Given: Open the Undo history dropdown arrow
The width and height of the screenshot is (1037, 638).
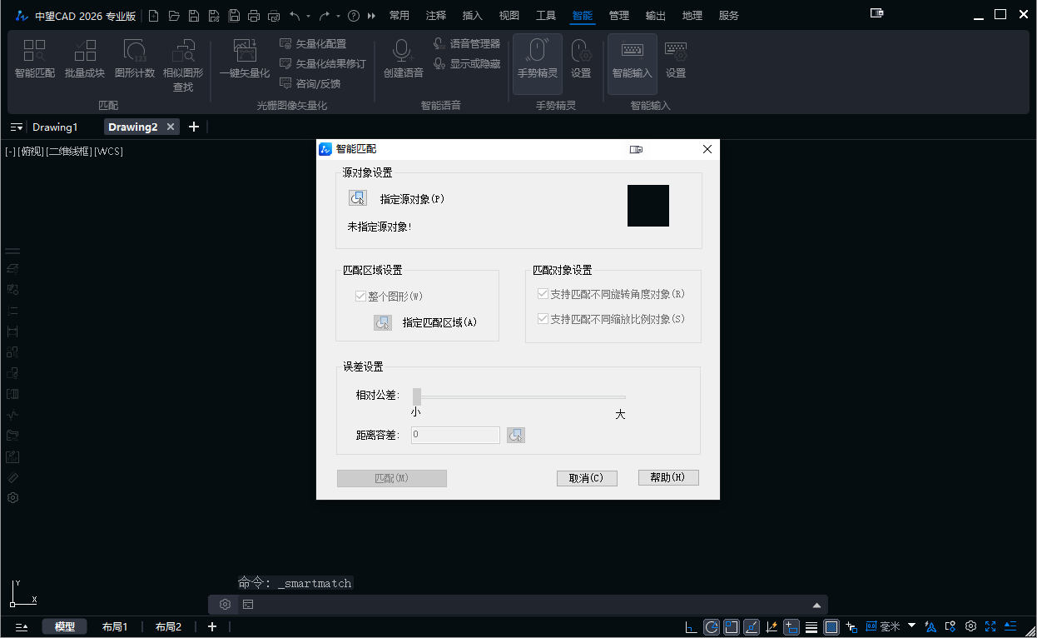Looking at the screenshot, I should point(309,16).
